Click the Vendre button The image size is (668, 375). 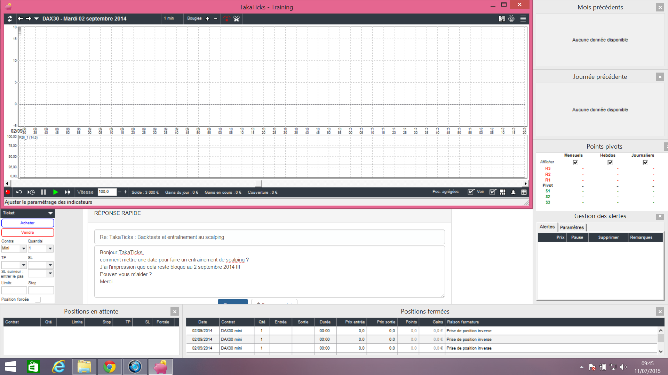27,232
